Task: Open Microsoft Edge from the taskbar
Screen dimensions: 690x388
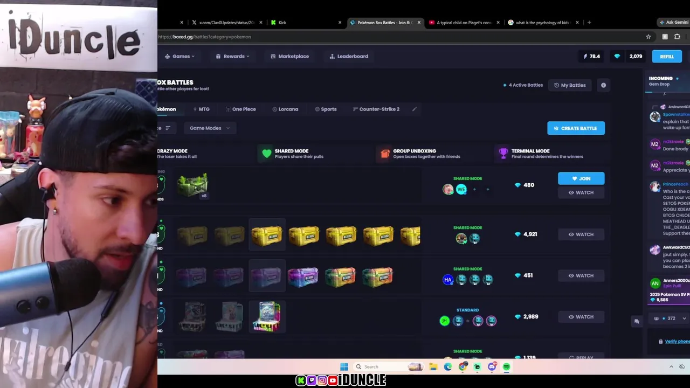Action: point(448,367)
